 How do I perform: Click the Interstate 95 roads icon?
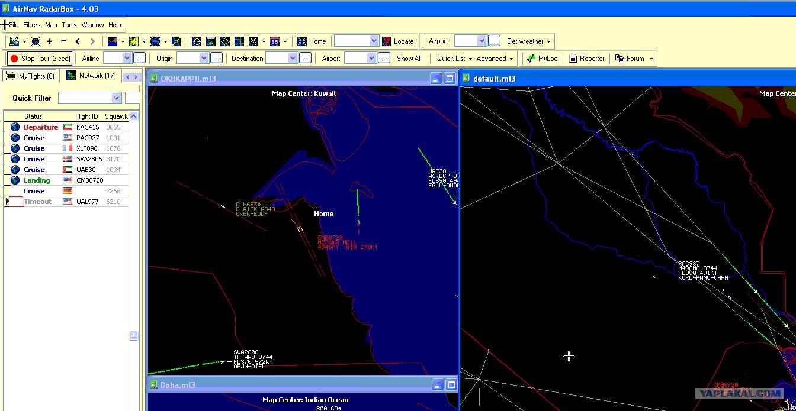pos(275,41)
